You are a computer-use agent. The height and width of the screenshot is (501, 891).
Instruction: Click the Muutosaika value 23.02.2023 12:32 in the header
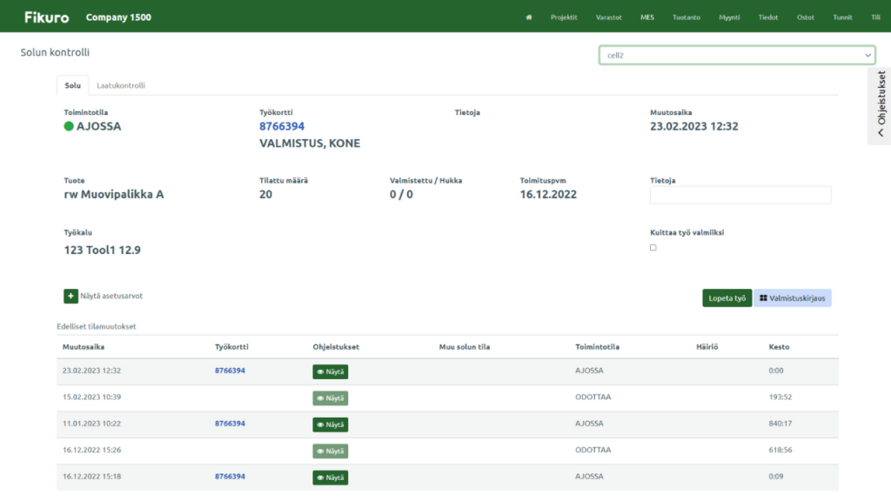[x=694, y=126]
